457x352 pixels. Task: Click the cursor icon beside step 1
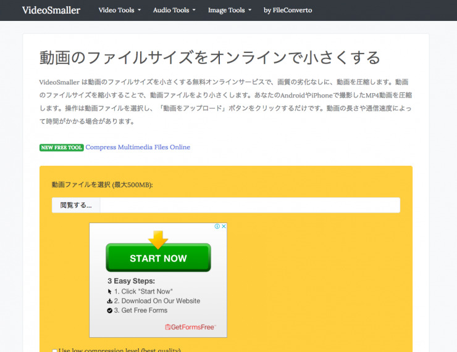[x=109, y=292]
